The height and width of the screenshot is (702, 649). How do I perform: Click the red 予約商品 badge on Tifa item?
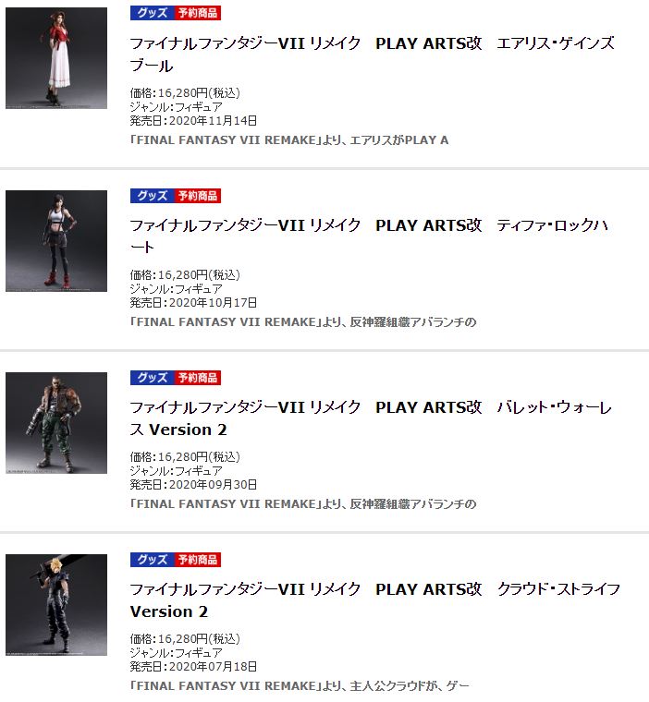(198, 196)
